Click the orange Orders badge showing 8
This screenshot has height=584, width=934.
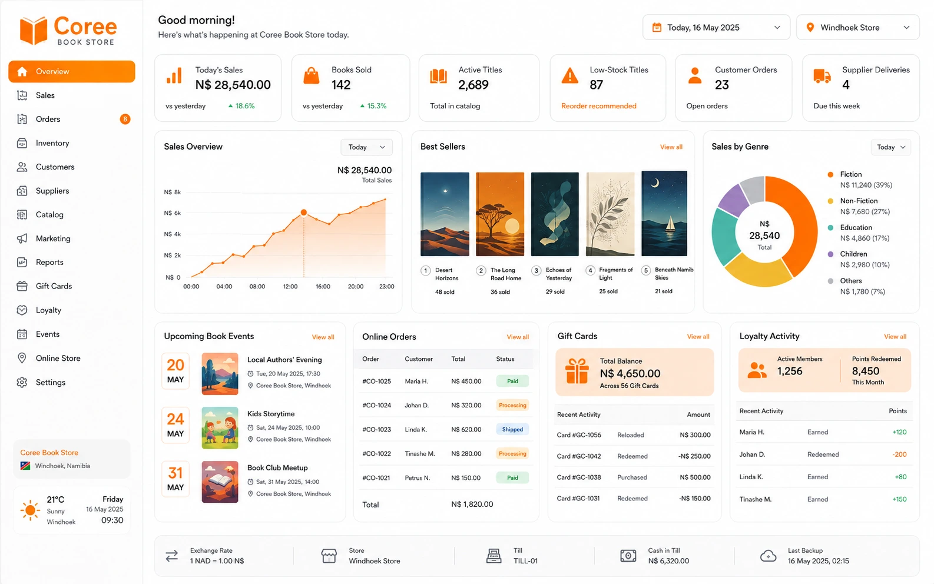pyautogui.click(x=125, y=119)
